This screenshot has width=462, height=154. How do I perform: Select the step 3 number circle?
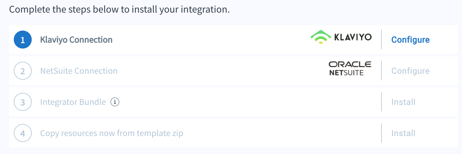[23, 102]
